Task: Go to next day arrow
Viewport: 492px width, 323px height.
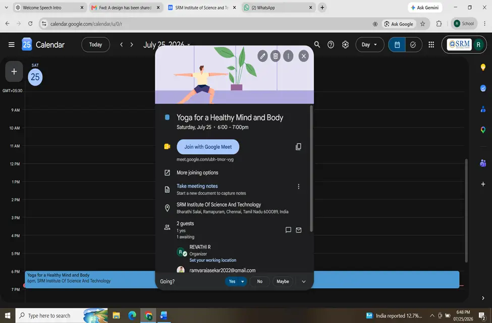Action: tap(132, 44)
